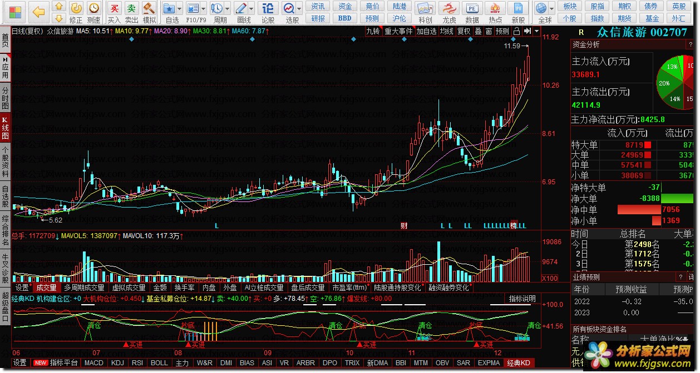The height and width of the screenshot is (373, 700).
Task: Open the chart header dropdown arrow
Action: point(536,31)
